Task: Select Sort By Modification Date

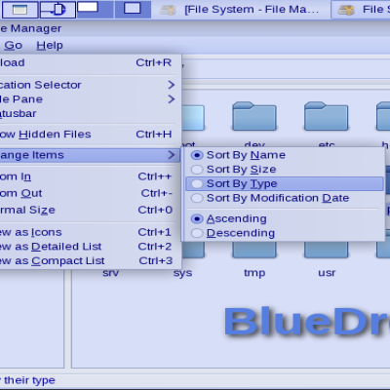Action: [285, 198]
